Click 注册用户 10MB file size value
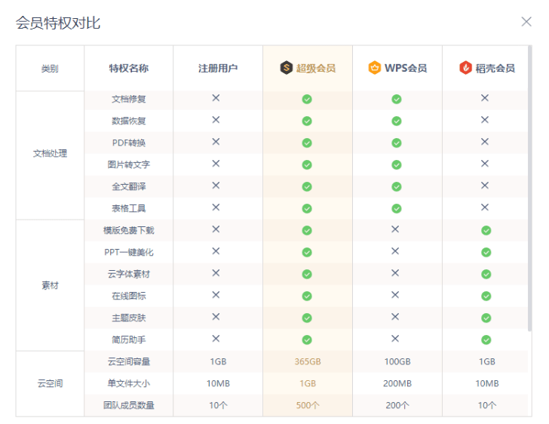This screenshot has width=549, height=424. pos(218,383)
